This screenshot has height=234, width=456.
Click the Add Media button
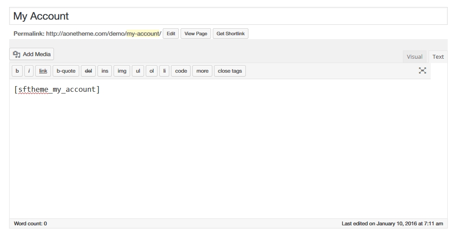coord(31,54)
